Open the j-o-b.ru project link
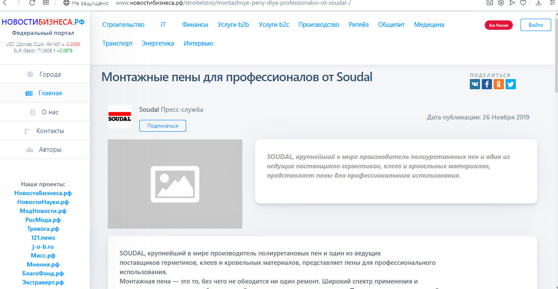Image resolution: width=558 pixels, height=289 pixels. (43, 246)
